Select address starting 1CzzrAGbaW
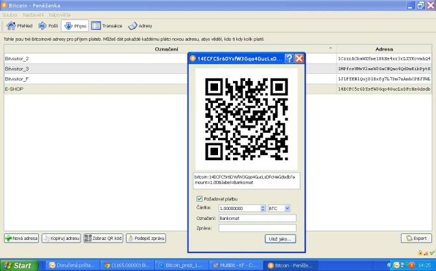 [x=384, y=58]
